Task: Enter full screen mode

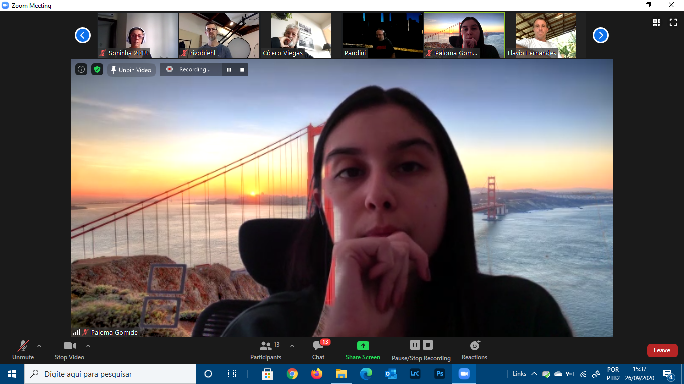Action: 673,22
